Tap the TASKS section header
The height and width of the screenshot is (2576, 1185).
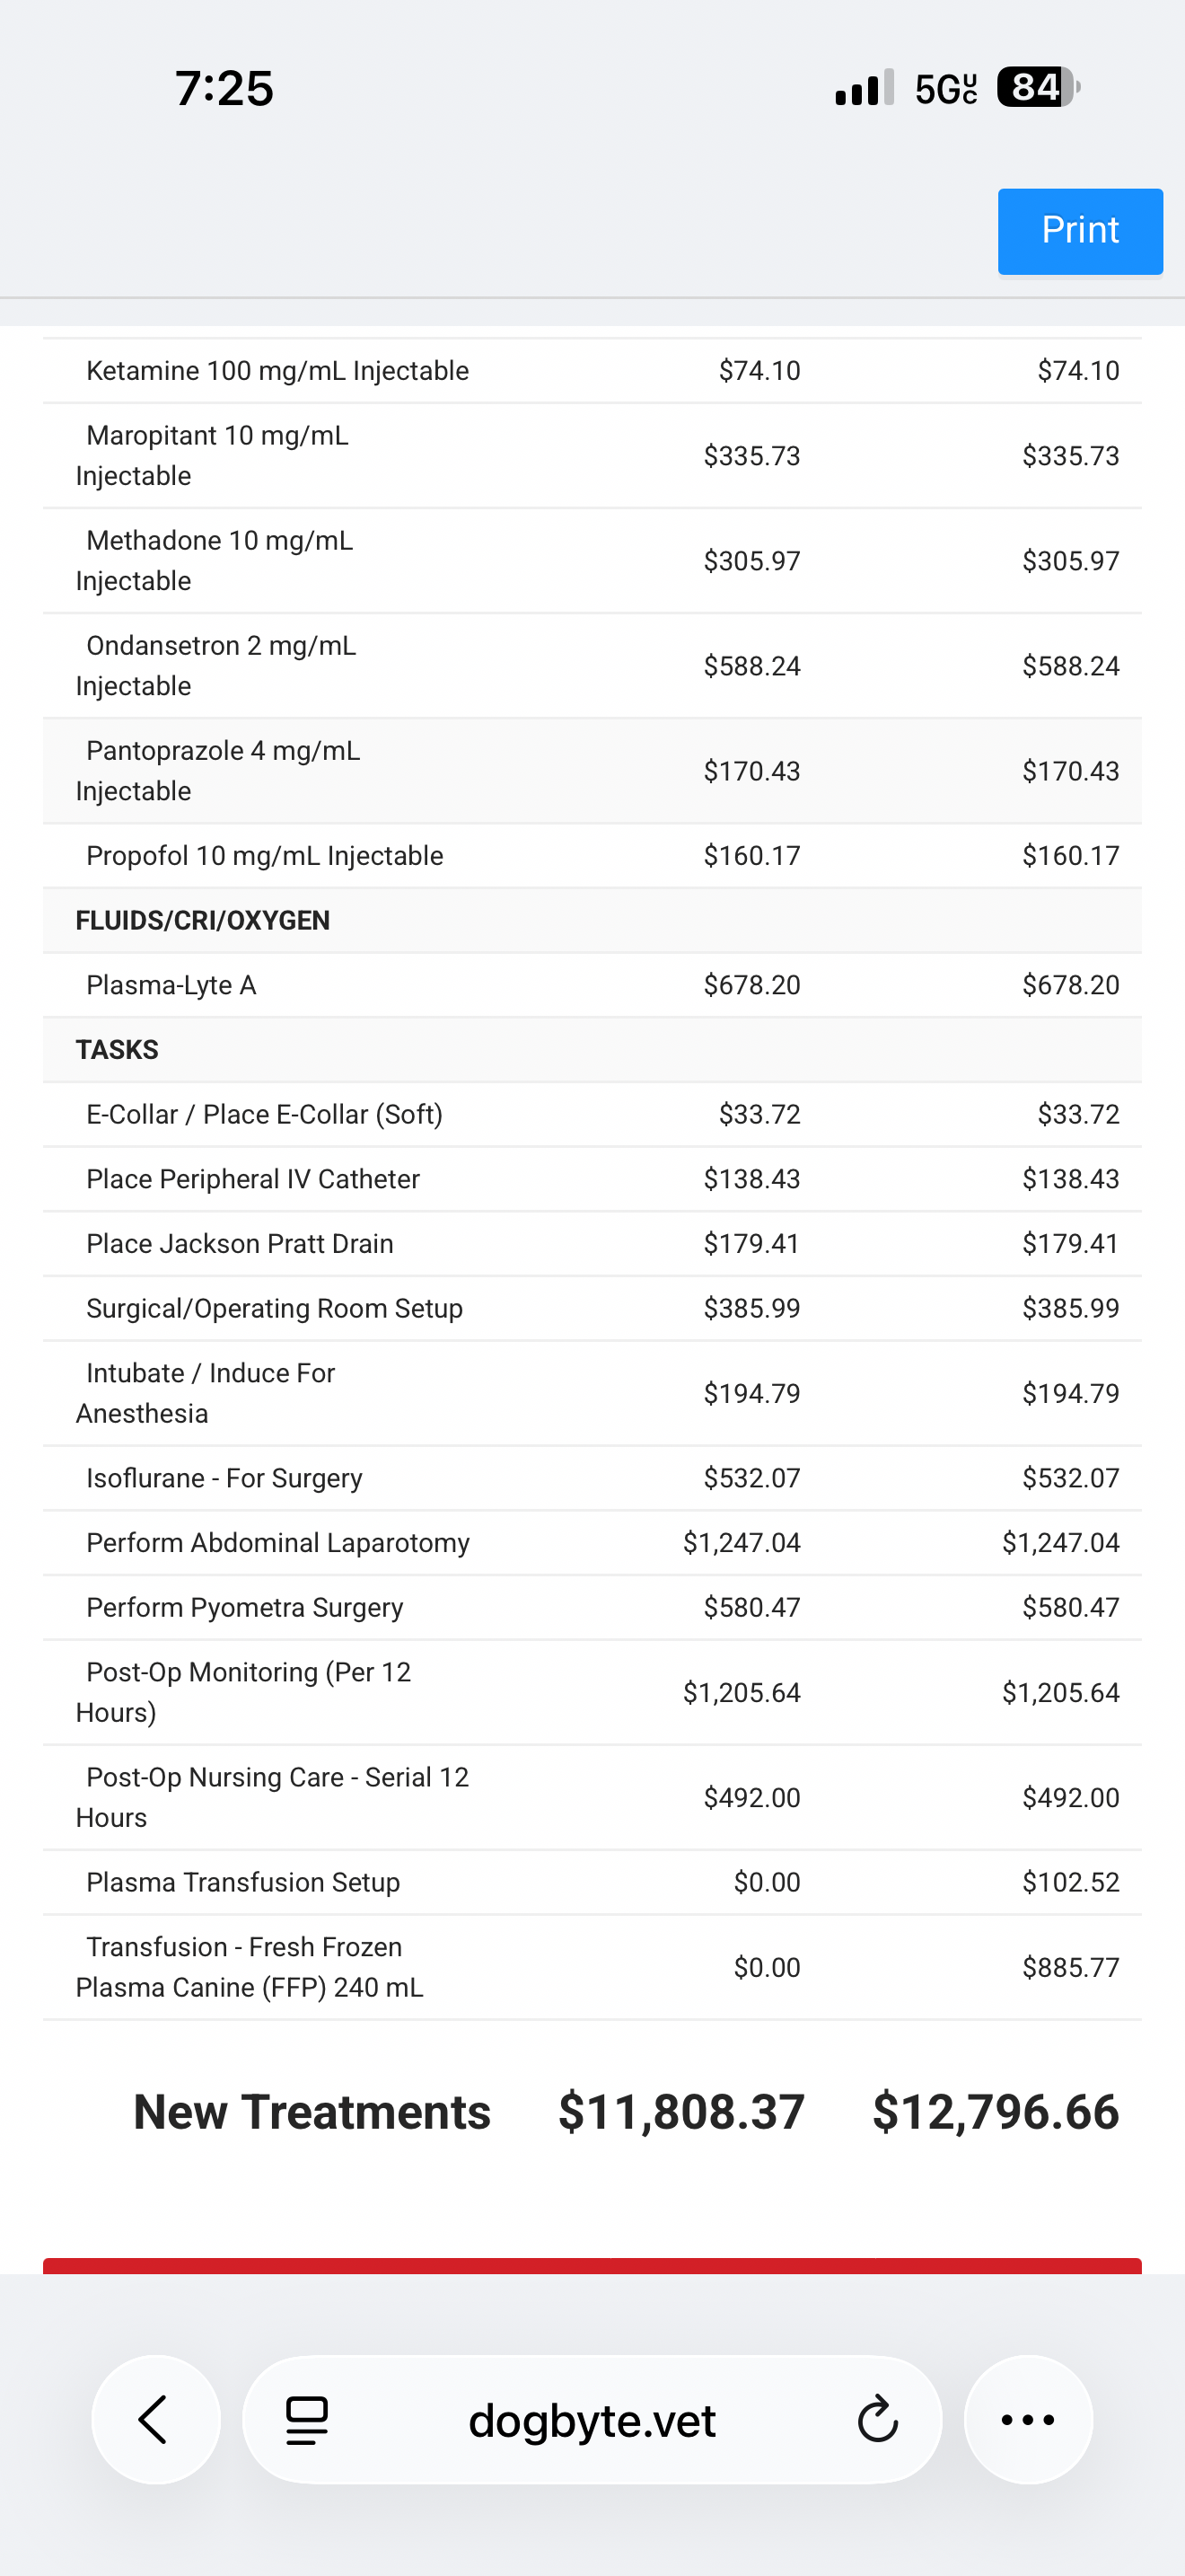(117, 1049)
